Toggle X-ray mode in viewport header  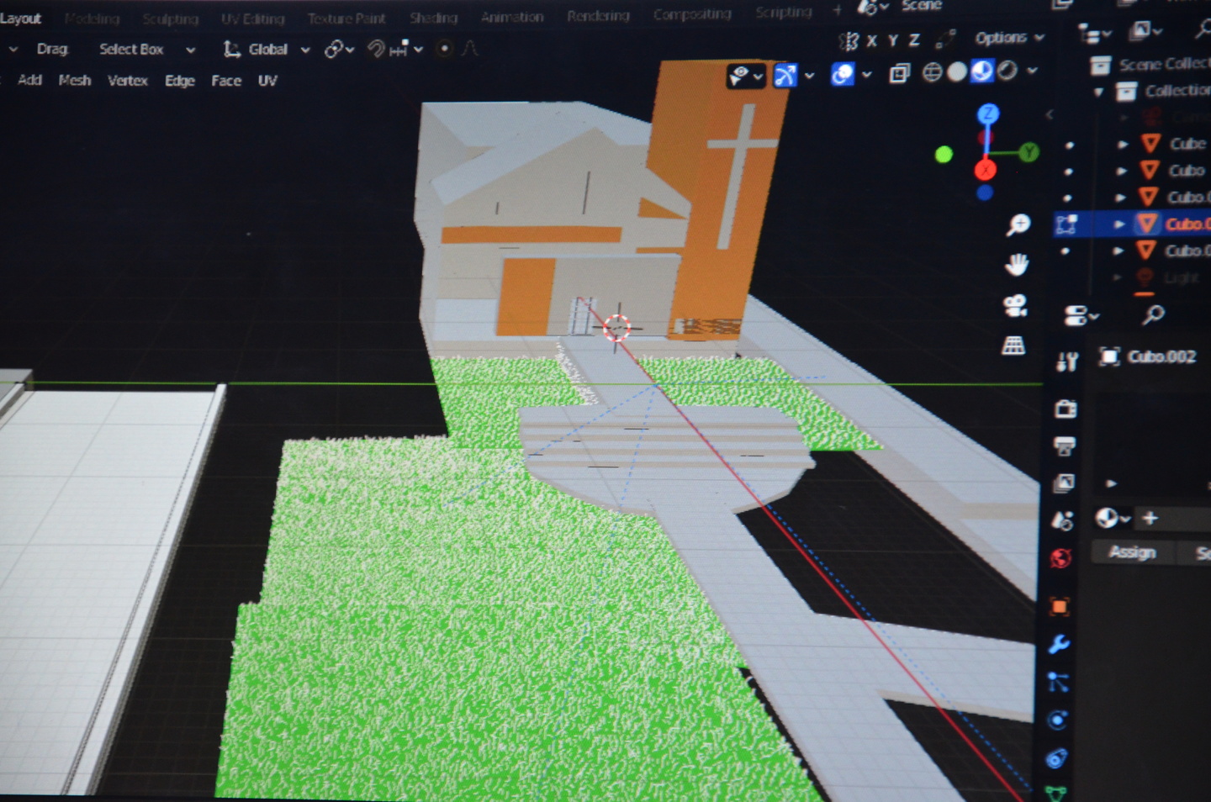tap(899, 73)
